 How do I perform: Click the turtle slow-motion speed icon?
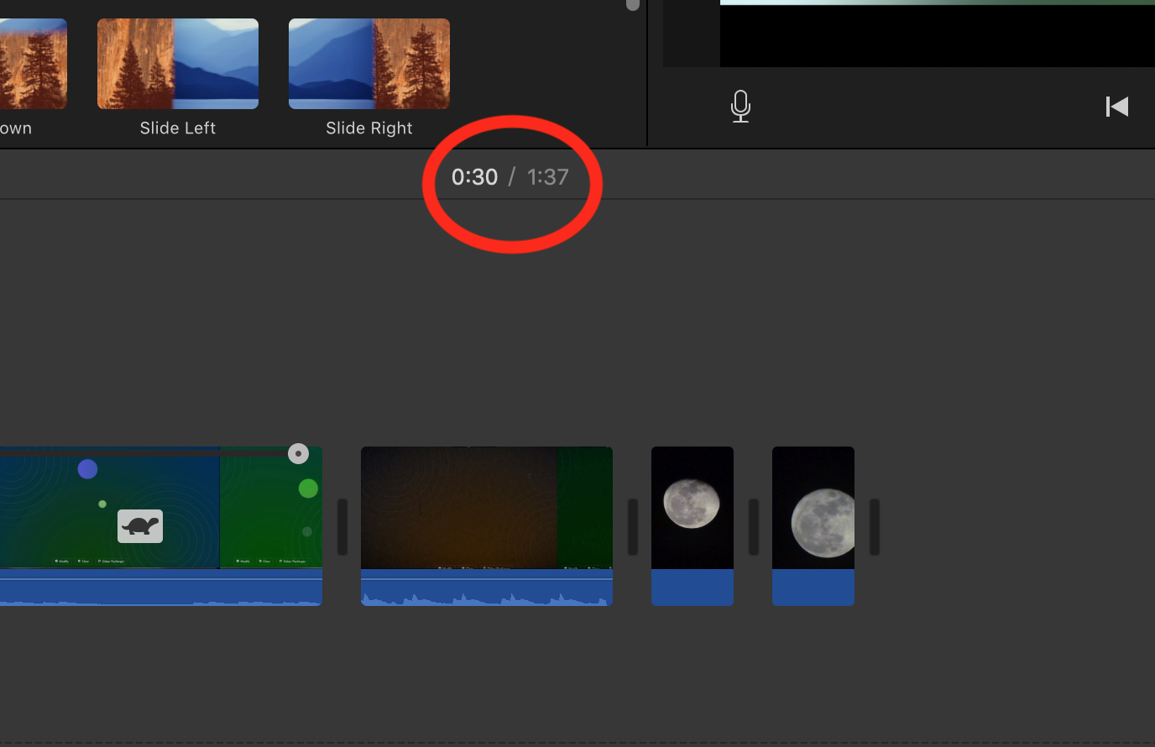pyautogui.click(x=140, y=526)
